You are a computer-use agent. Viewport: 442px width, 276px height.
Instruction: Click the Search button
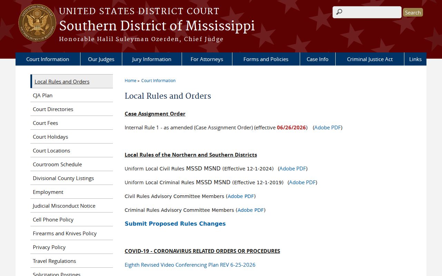tap(413, 12)
